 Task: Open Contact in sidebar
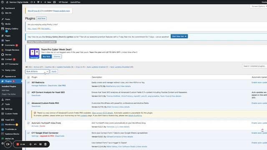tap(8, 59)
